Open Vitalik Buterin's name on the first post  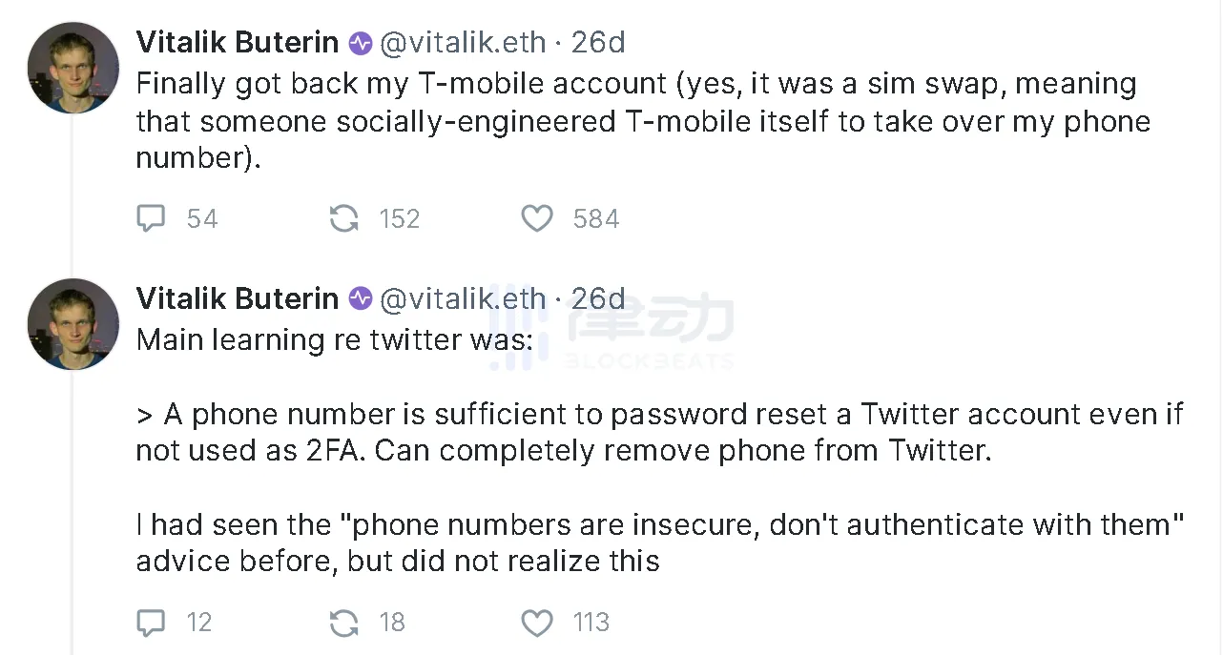(238, 43)
